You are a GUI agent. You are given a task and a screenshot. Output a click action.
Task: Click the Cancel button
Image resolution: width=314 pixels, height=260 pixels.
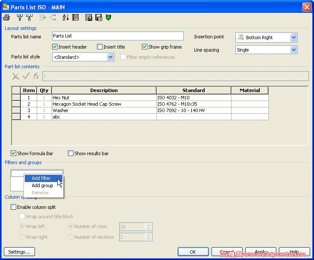(227, 251)
